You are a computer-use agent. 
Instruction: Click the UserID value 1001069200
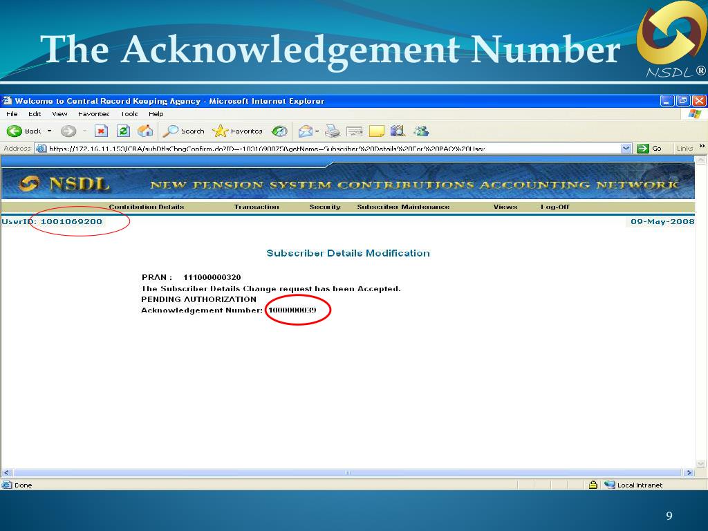point(71,221)
